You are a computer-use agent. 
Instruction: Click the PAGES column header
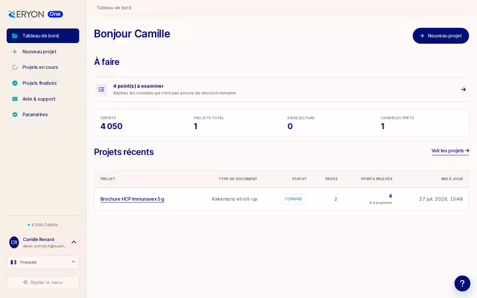coord(331,179)
